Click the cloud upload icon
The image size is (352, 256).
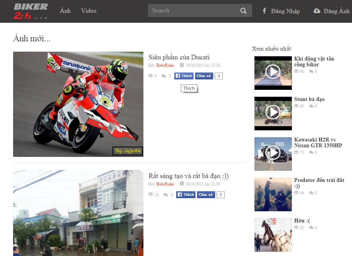coord(317,11)
